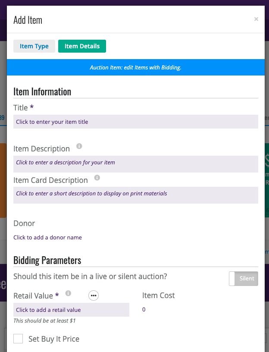The image size is (269, 352).
Task: Click the 'This should be at least $1' hint
Action: pos(44,321)
